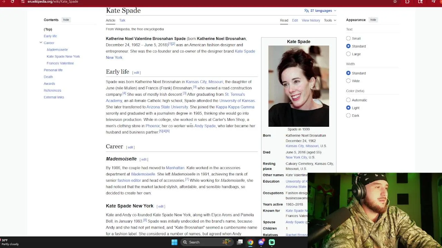
Task: Select Standard width option
Action: [348, 73]
